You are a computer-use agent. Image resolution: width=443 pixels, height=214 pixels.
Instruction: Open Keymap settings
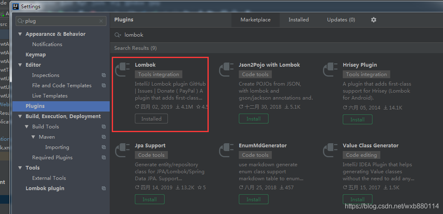tap(35, 55)
